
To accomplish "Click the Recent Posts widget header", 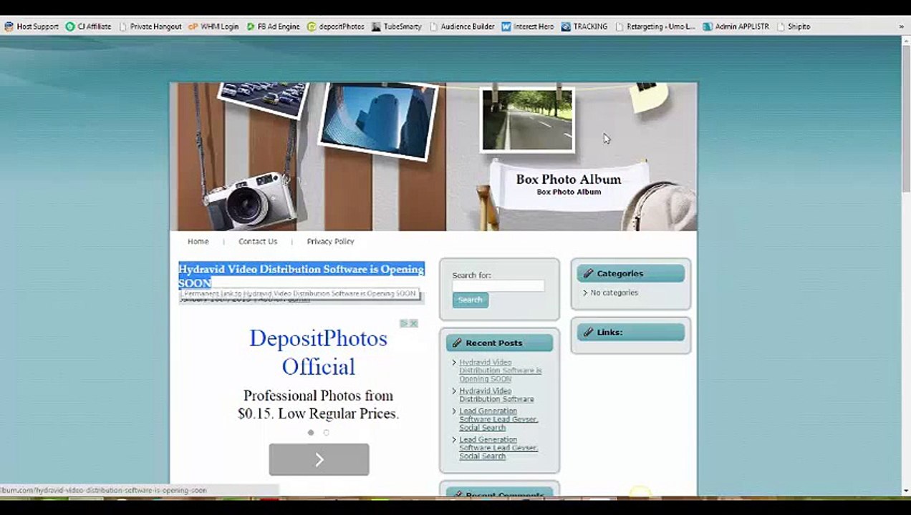I will 499,343.
